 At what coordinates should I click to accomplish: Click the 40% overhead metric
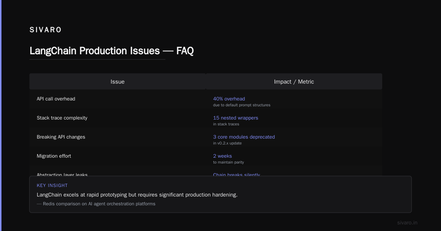tap(229, 99)
